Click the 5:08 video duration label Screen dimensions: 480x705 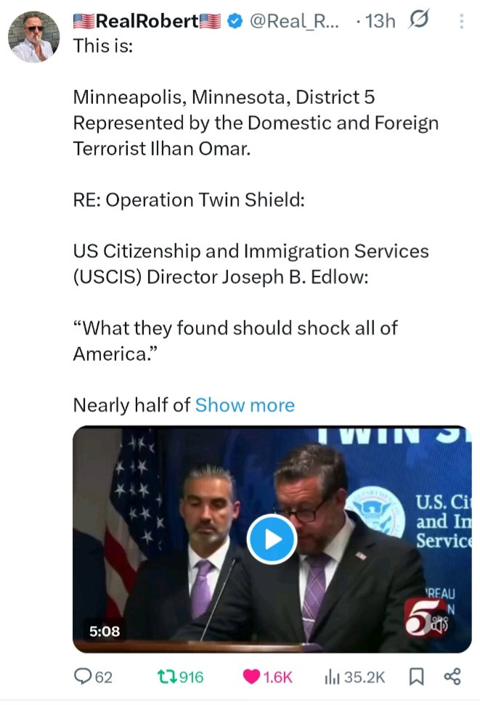point(105,631)
